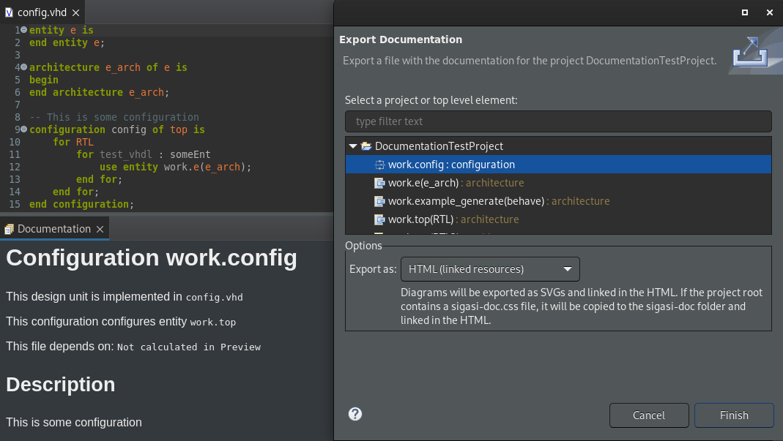Focus the type filter text field
Viewport: 783px width, 441px height.
(x=558, y=121)
